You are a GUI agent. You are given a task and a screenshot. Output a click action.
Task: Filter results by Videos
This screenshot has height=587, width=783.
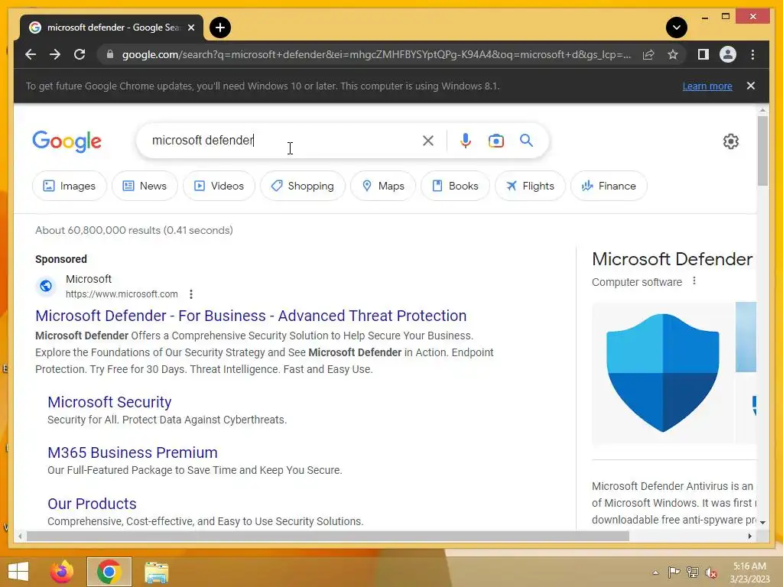click(219, 186)
